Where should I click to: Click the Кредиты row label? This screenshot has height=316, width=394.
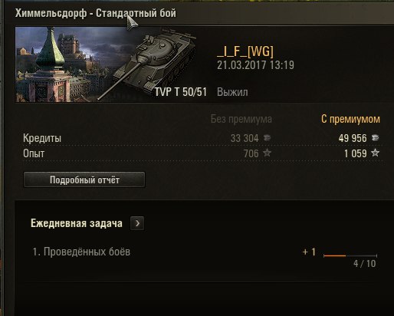point(42,138)
